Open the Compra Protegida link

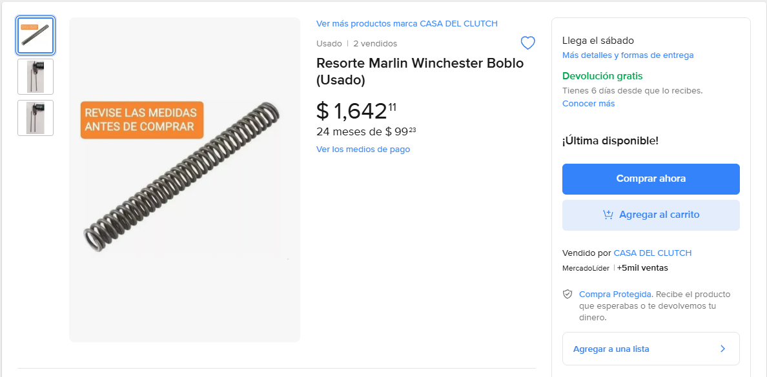pyautogui.click(x=615, y=295)
